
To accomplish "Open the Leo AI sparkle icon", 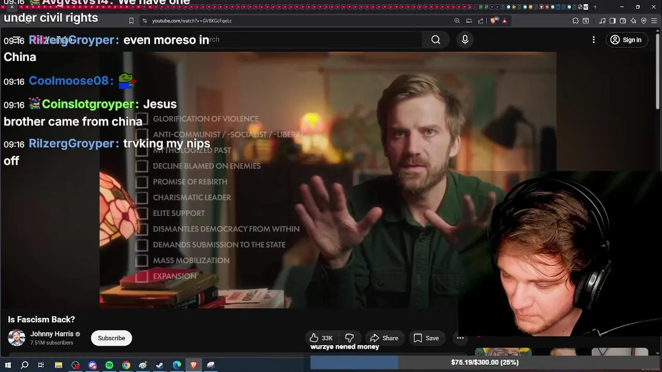I will coord(633,21).
